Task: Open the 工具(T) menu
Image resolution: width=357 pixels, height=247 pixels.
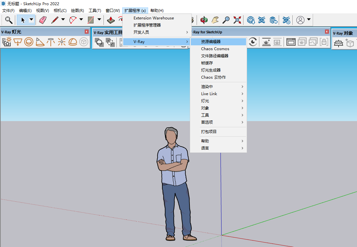Action: point(95,10)
